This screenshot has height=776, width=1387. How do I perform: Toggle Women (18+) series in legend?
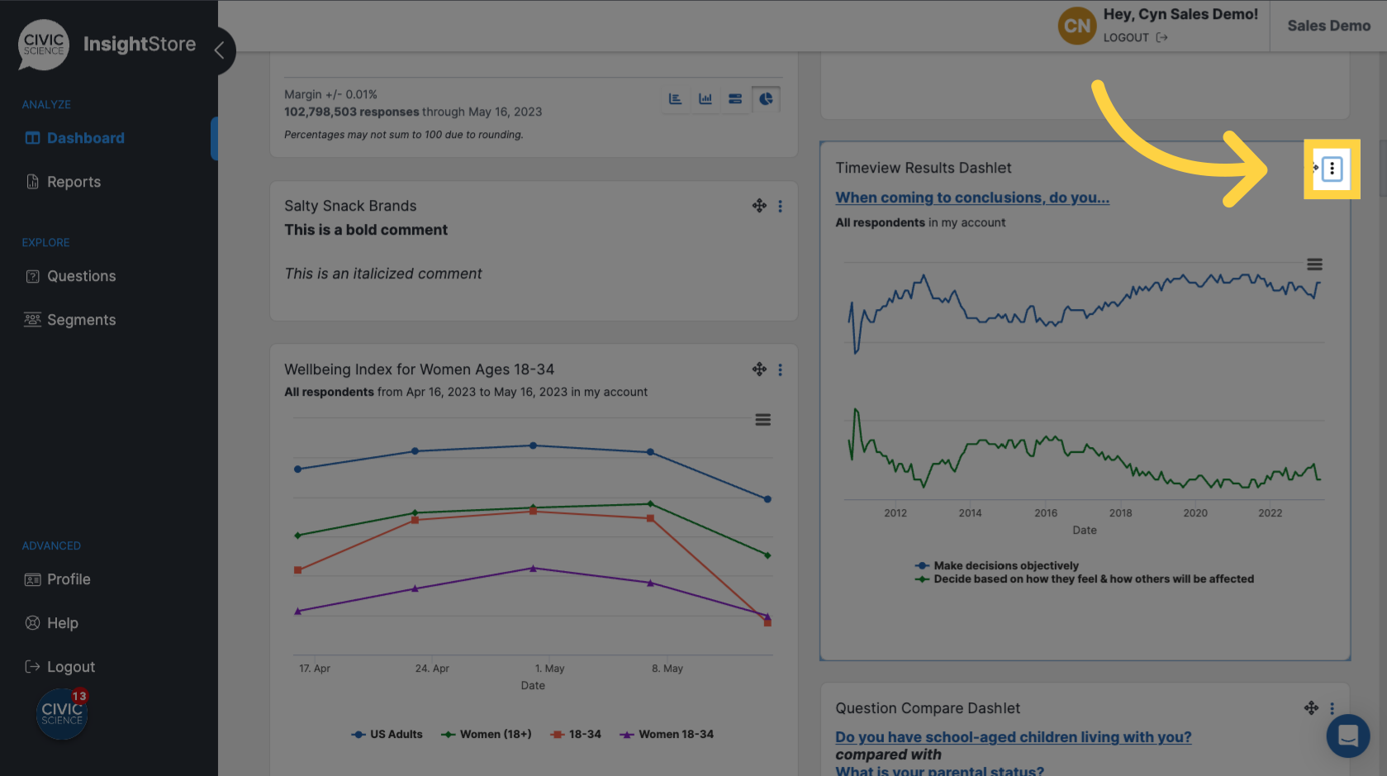(486, 734)
